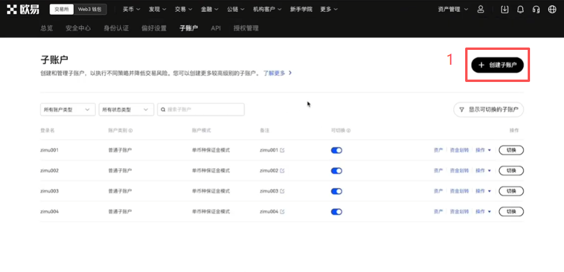Image resolution: width=564 pixels, height=272 pixels.
Task: Open 资产 link for zimu001
Action: tap(438, 150)
